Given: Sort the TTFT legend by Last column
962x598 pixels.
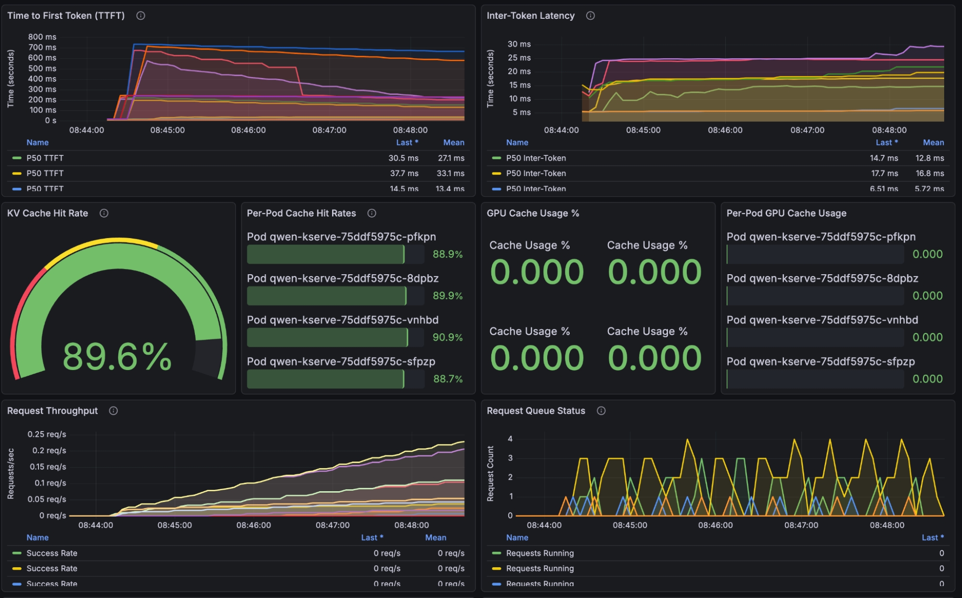Looking at the screenshot, I should coord(407,143).
